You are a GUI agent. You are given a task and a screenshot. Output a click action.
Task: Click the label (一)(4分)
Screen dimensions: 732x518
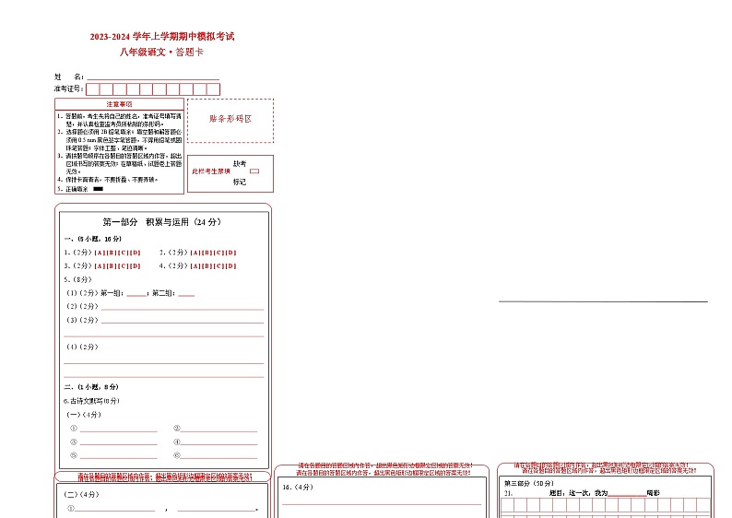pos(84,415)
